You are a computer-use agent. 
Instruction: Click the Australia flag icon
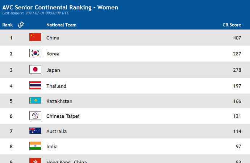35,131
